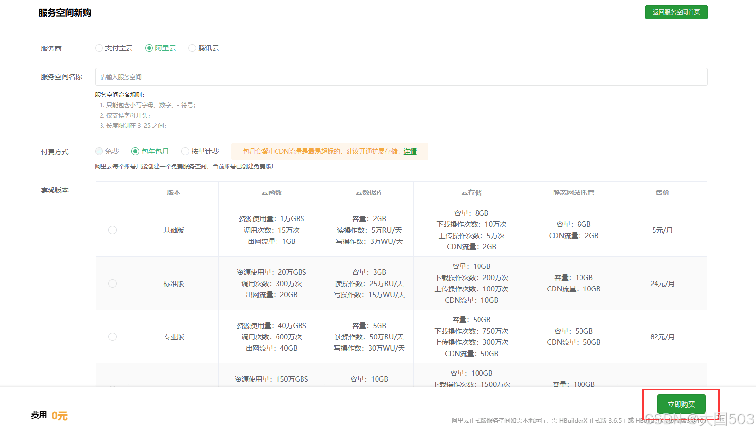Click the 立即购买 button
Screen dimensions: 756x432
click(681, 404)
